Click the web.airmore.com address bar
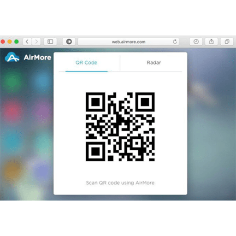The height and width of the screenshot is (236, 236). [129, 41]
